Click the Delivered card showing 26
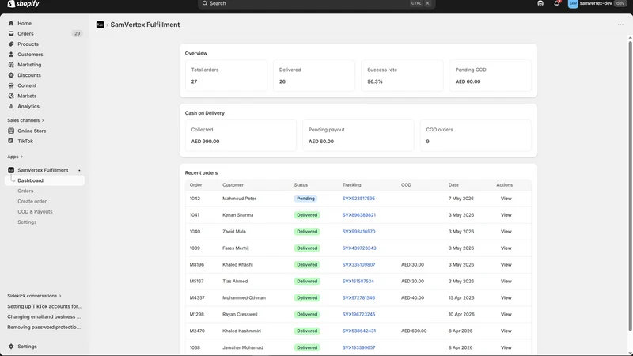633x356 pixels. (x=314, y=75)
